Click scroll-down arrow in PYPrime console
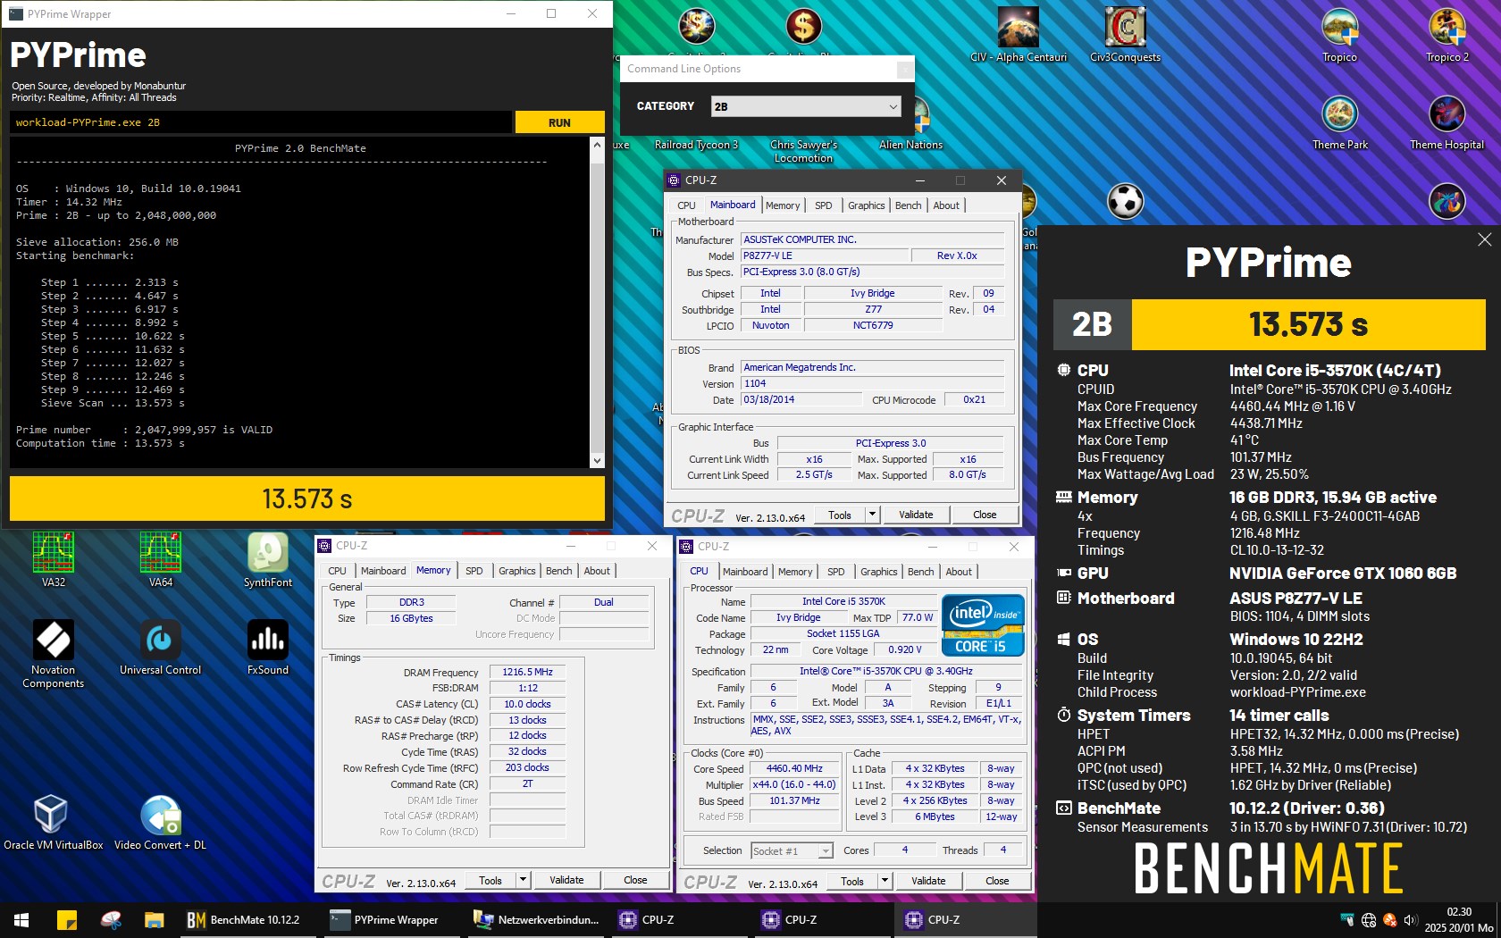Screen dimensions: 1501x938 coord(597,461)
